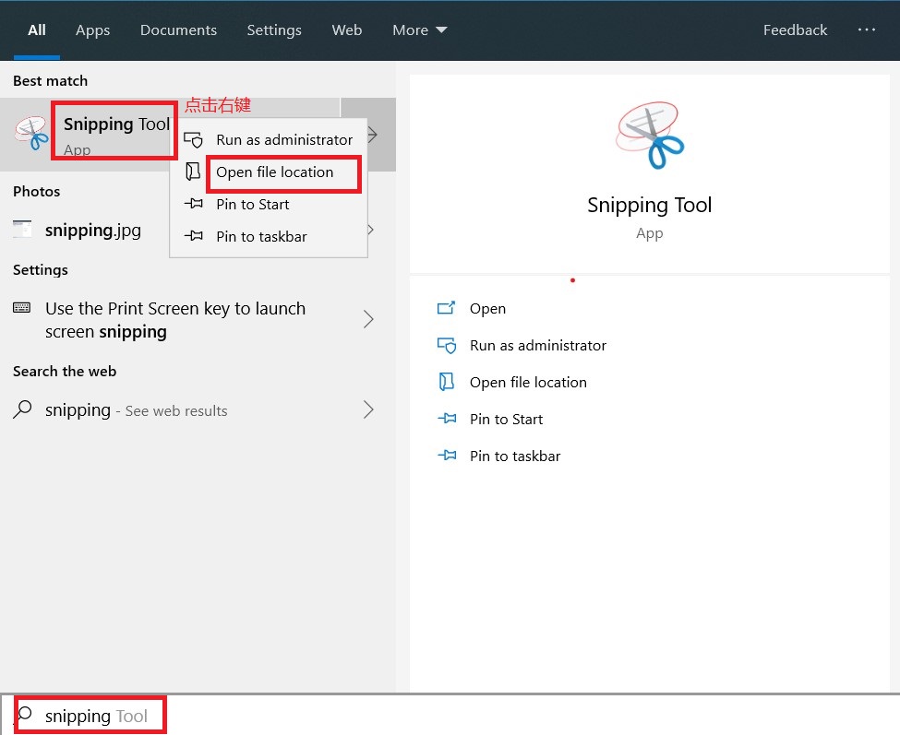Click Pin to Start in preview pane
900x735 pixels.
point(506,419)
